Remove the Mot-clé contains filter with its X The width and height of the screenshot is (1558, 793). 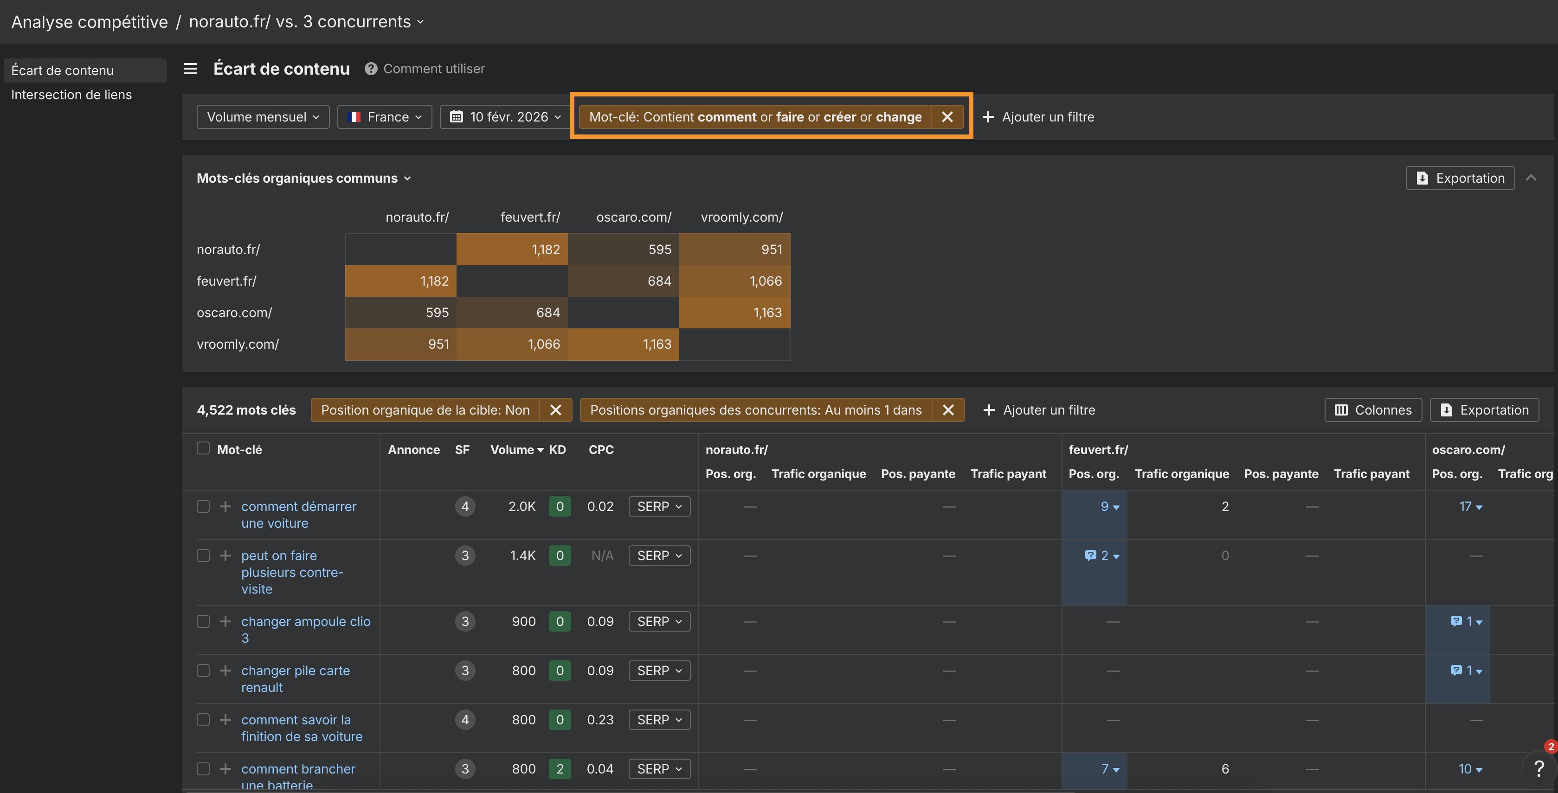coord(947,117)
